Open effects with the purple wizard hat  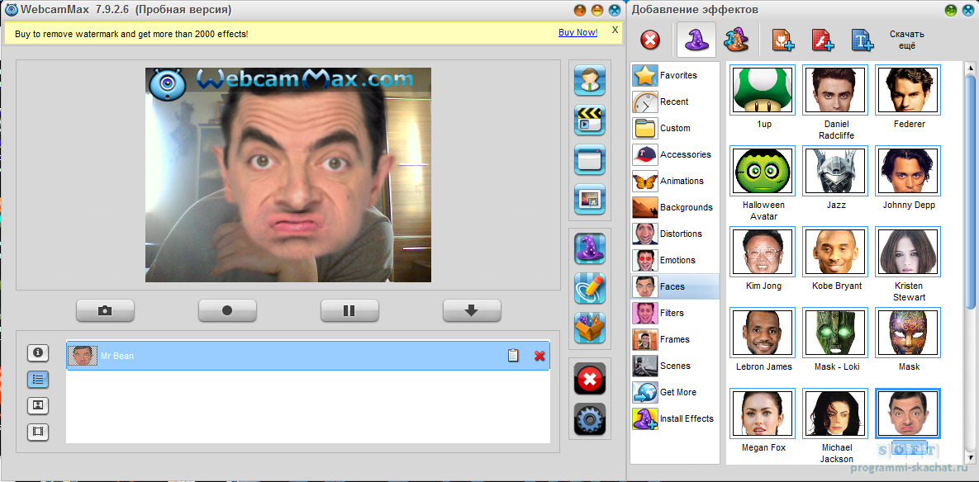tap(589, 248)
